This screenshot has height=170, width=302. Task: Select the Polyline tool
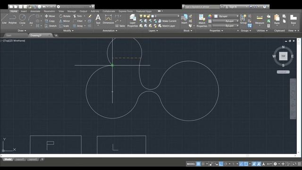pyautogui.click(x=13, y=19)
